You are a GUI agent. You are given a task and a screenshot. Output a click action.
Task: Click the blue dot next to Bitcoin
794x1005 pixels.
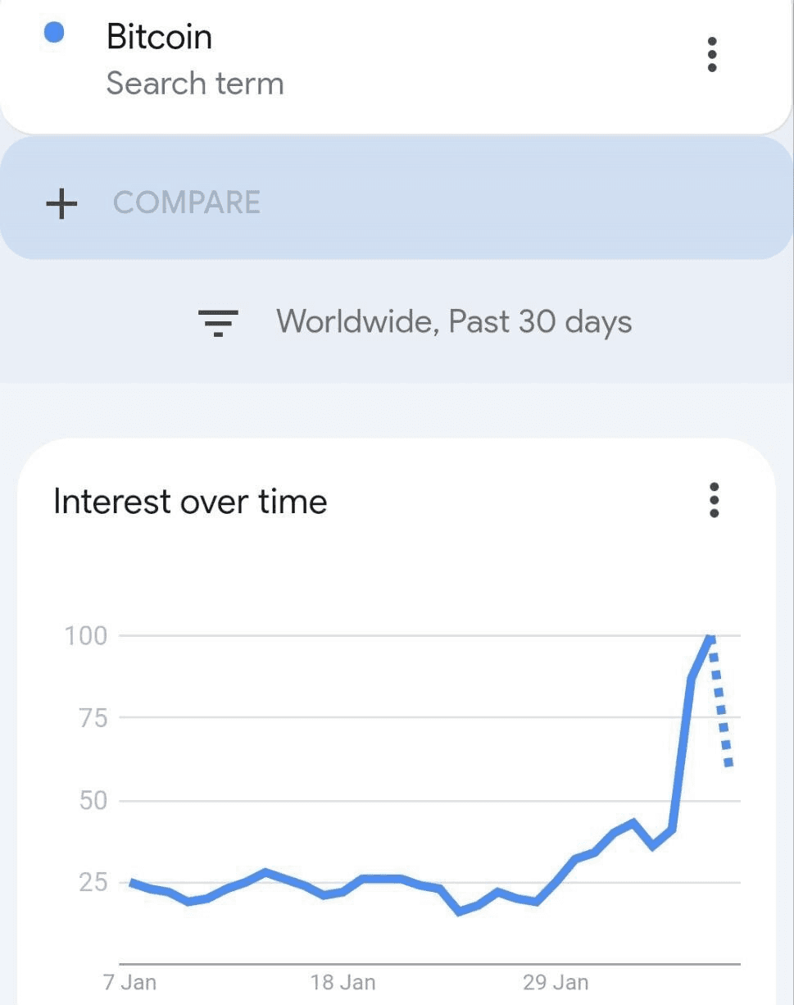pos(53,33)
